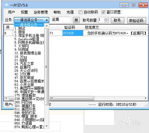This screenshot has height=133, width=149.
Task: Click the 搜 search button
Action: tap(76, 20)
